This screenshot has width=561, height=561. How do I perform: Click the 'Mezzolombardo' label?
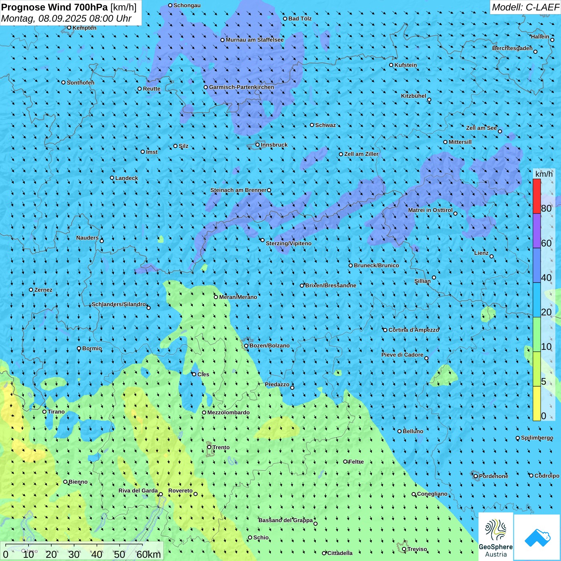(229, 412)
